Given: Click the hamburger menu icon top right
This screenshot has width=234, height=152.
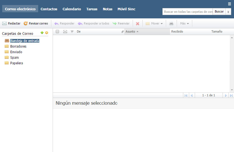Looking at the screenshot, I should coord(229,4).
